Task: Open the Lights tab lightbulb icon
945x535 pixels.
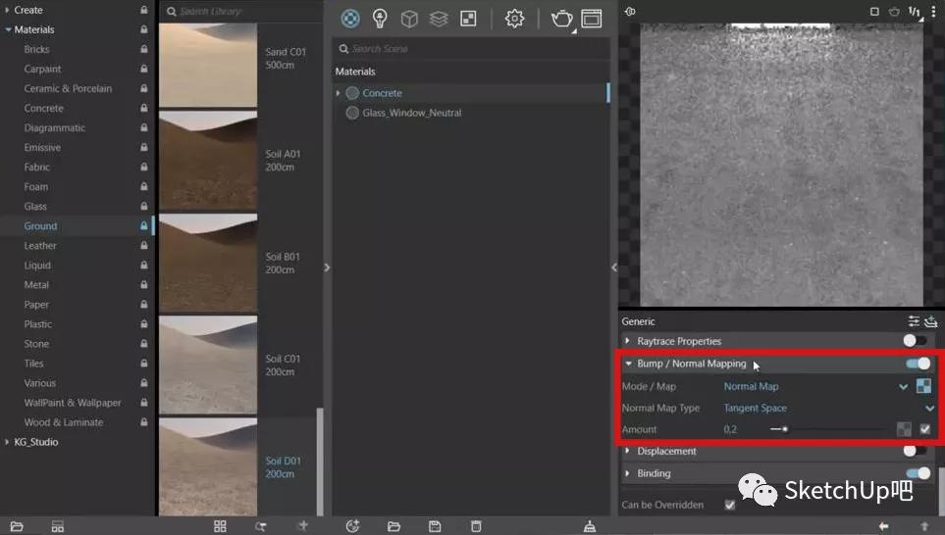Action: point(380,19)
